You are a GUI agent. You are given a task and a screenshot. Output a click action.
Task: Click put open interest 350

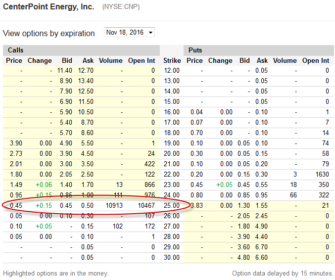324,185
